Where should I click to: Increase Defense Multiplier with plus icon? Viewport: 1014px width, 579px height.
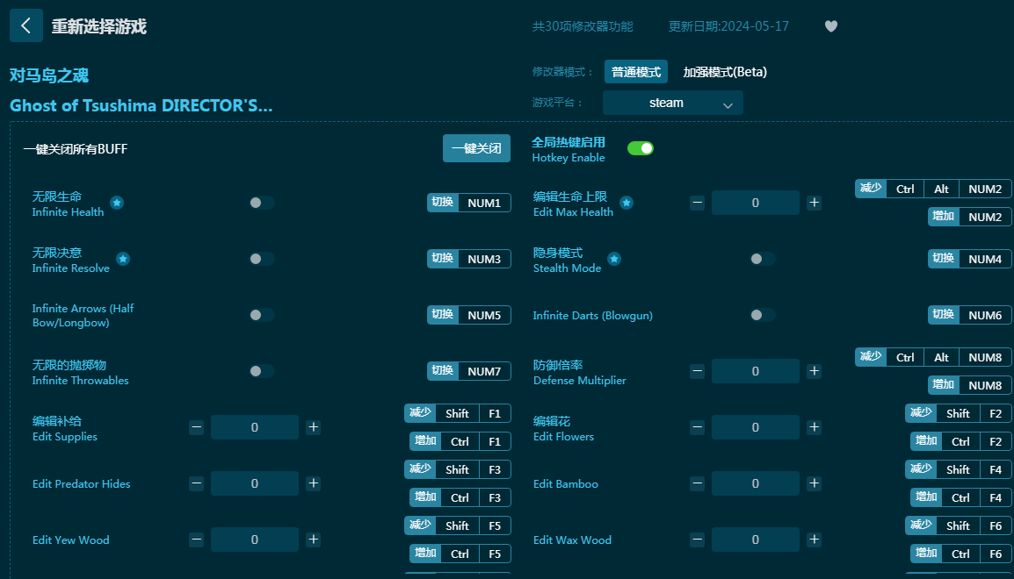(815, 371)
